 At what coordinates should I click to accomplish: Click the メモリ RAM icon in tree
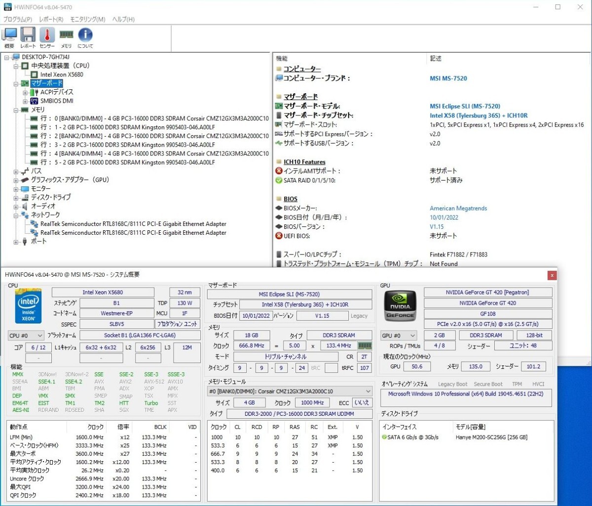coord(25,109)
